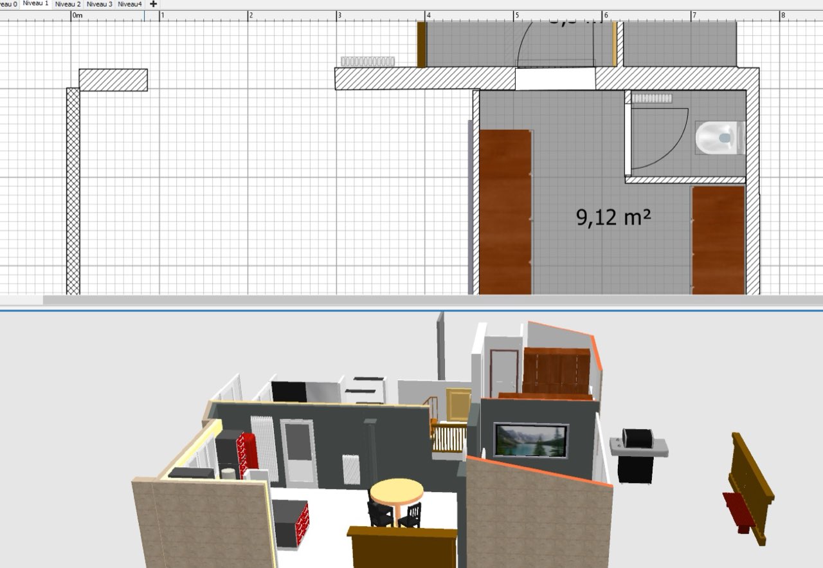This screenshot has width=823, height=568.
Task: Select the short hatched wall block at plan's left
Action: pos(113,80)
